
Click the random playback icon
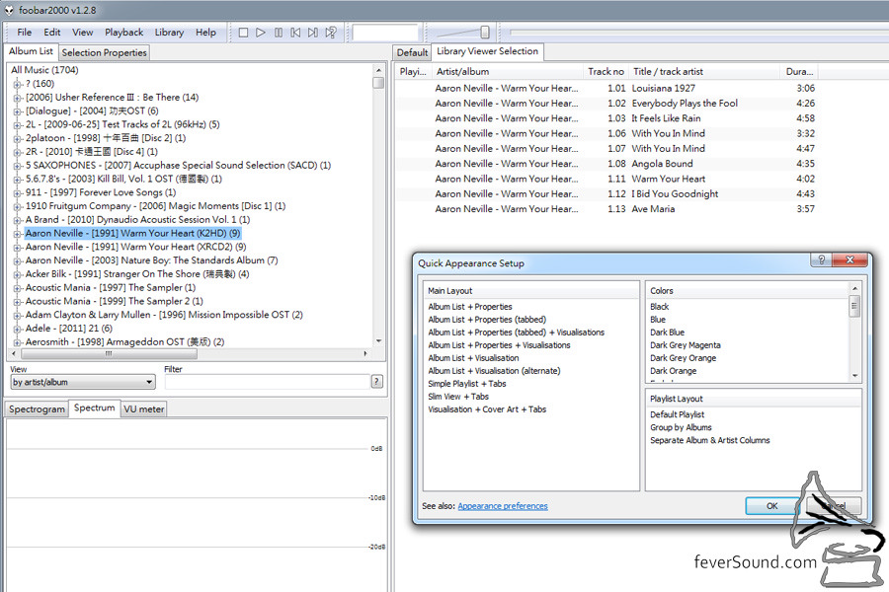point(331,33)
